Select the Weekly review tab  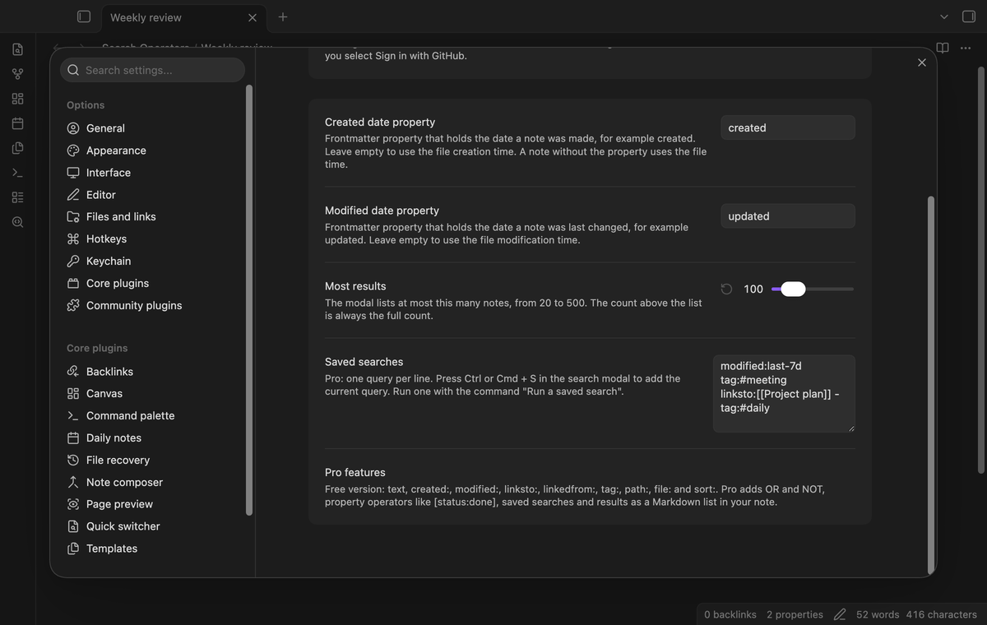tap(183, 17)
